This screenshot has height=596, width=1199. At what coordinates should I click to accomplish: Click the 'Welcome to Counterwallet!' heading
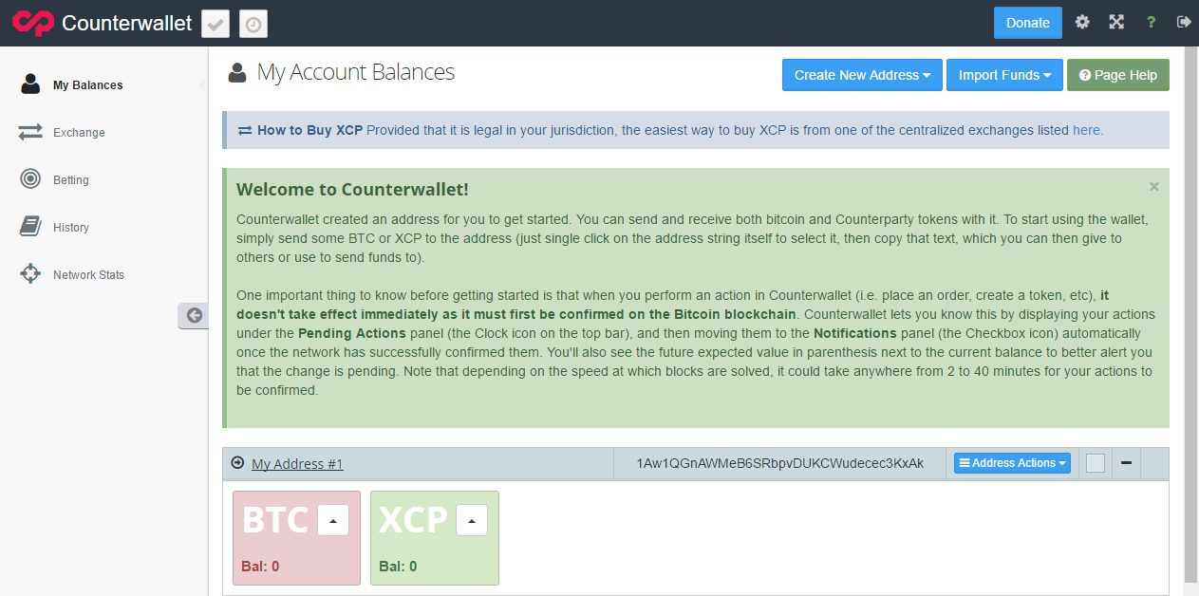pos(352,190)
